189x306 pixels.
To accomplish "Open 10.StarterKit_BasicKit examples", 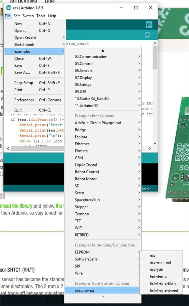I will (103, 99).
